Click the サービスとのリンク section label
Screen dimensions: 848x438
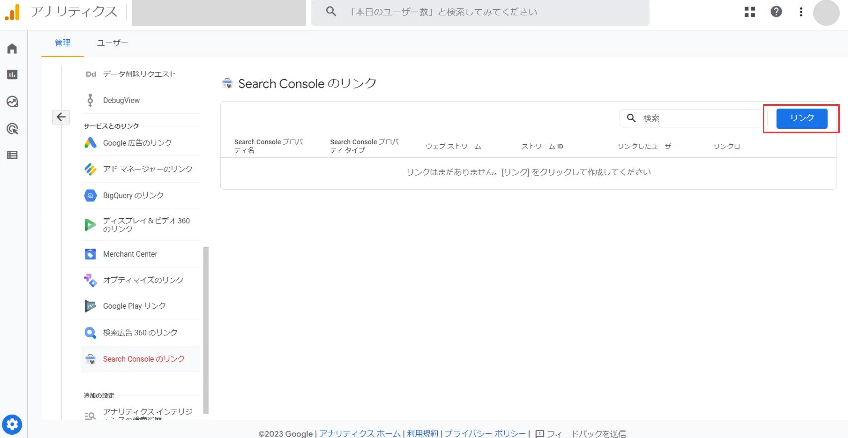coord(111,126)
